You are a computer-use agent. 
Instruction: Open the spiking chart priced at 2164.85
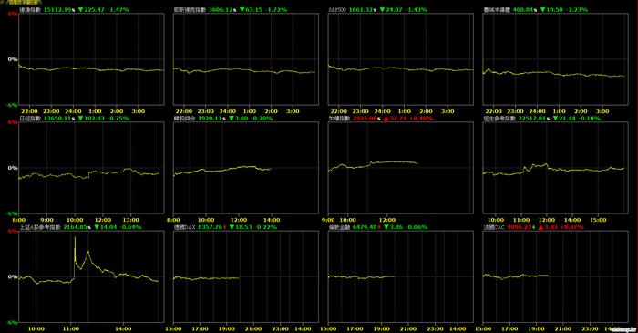pos(91,276)
